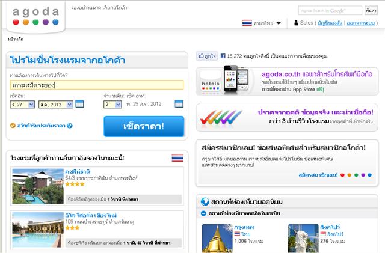Open the number of nights dropdown
385x253 pixels.
pyautogui.click(x=112, y=105)
